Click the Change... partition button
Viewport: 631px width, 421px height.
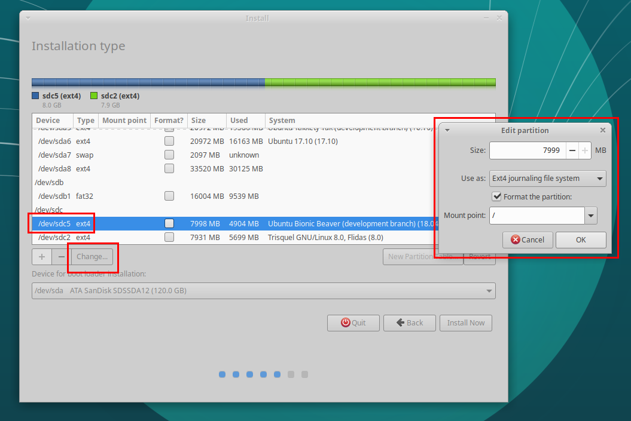tap(92, 257)
